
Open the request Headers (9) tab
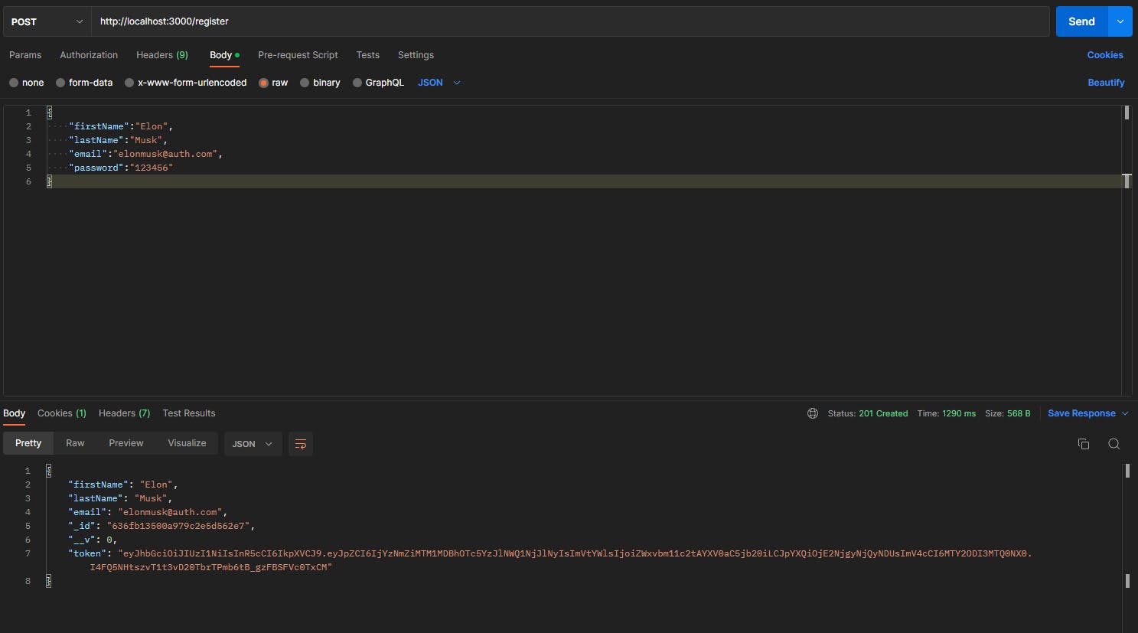tap(162, 55)
